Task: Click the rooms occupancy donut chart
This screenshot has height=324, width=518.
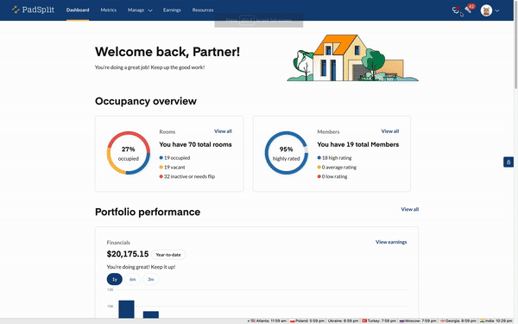Action: (x=128, y=153)
